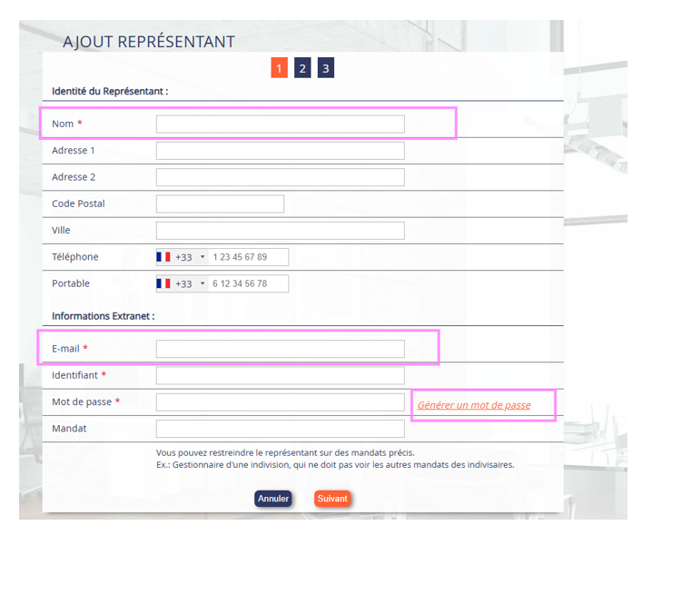This screenshot has width=692, height=595.
Task: Click the Portable number input
Action: pyautogui.click(x=248, y=283)
